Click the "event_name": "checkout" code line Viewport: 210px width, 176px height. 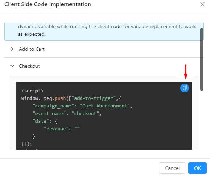(x=67, y=114)
